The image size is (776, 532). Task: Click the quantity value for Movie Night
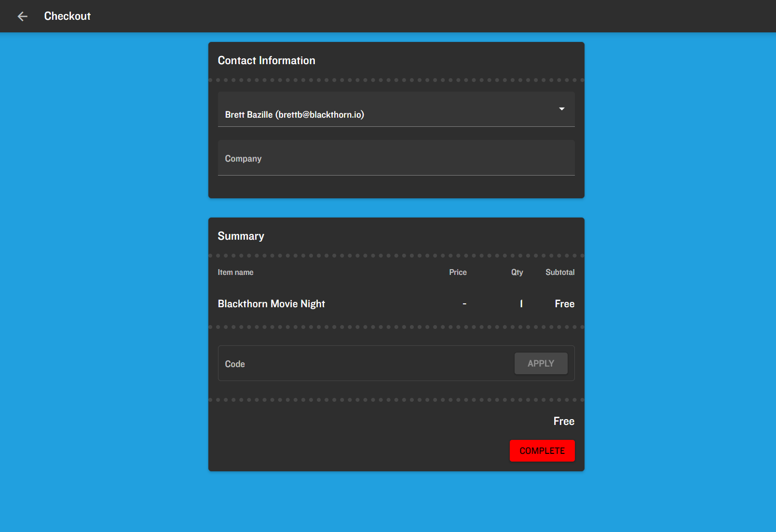pos(521,304)
